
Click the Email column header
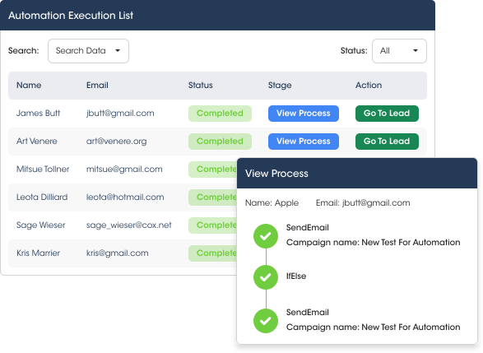pyautogui.click(x=97, y=86)
